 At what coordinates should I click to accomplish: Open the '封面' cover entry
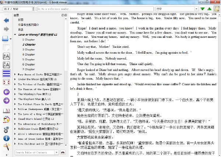(x=21, y=20)
